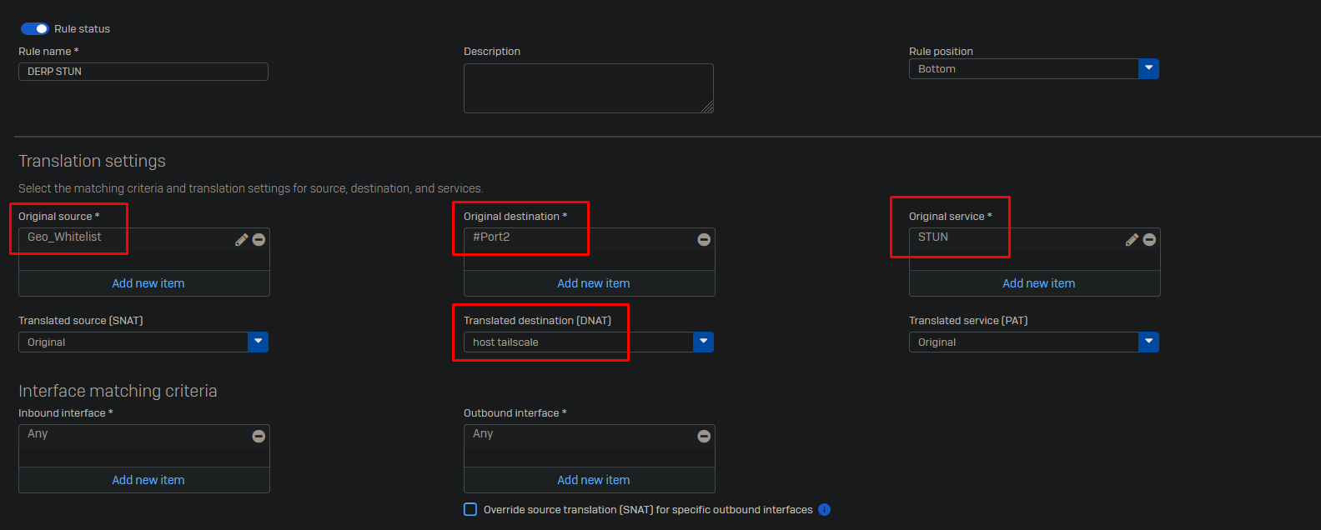Viewport: 1321px width, 530px height.
Task: Remove Any from Inbound interface
Action: tap(259, 437)
